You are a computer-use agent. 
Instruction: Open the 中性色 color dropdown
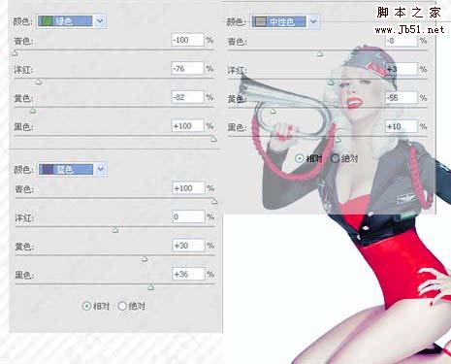[x=285, y=21]
